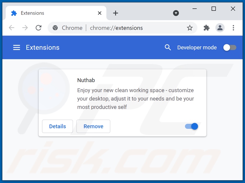Select the Nuthab extension name text
This screenshot has height=183, width=245.
tap(86, 80)
